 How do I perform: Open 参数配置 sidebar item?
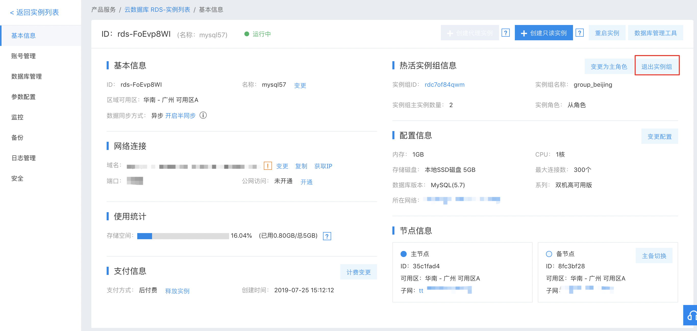click(x=23, y=97)
